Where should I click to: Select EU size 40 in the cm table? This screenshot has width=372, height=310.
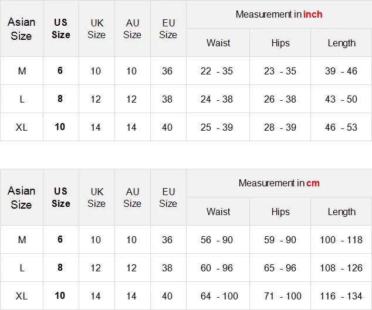coord(167,296)
